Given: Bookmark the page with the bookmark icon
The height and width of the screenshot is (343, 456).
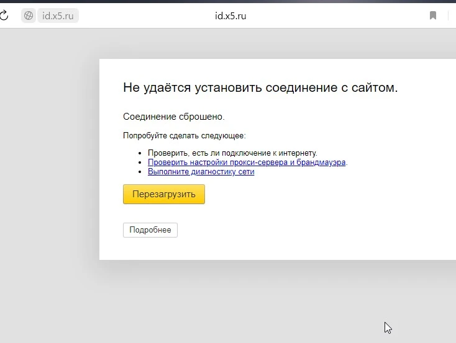Looking at the screenshot, I should click(433, 16).
